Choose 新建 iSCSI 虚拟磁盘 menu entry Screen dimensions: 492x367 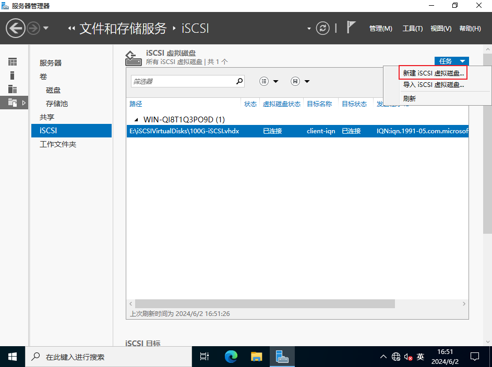point(433,73)
